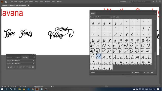
Task: Click the Type Fonts text on artboard
Action: [x=18, y=34]
